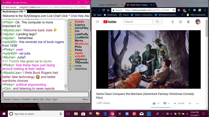
Task: Click the green download arrow extension
Action: [x=189, y=10]
